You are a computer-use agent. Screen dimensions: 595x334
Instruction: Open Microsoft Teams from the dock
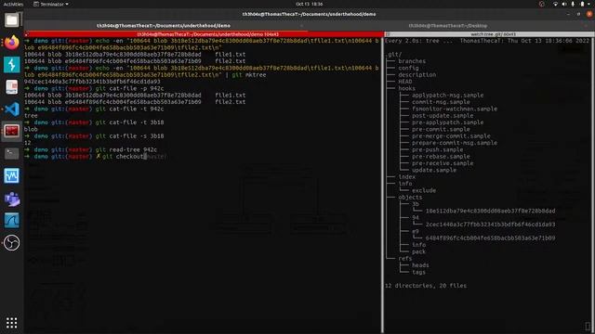coord(12,199)
